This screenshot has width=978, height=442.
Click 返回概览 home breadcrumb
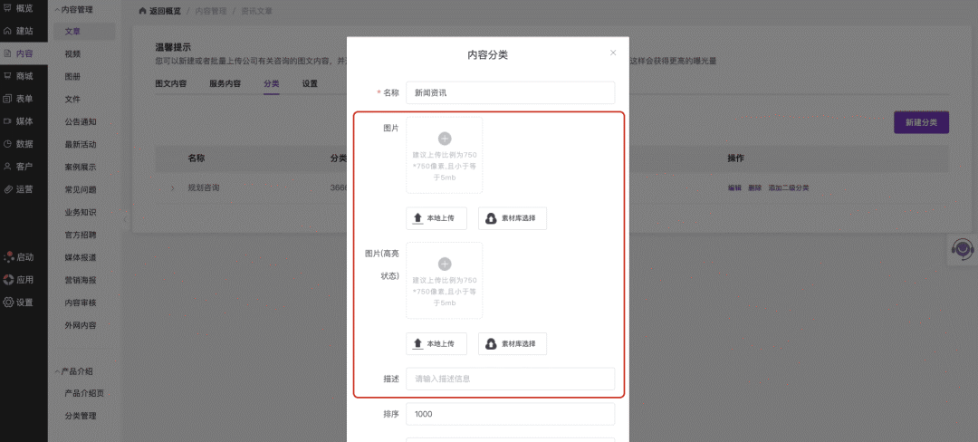pos(160,11)
